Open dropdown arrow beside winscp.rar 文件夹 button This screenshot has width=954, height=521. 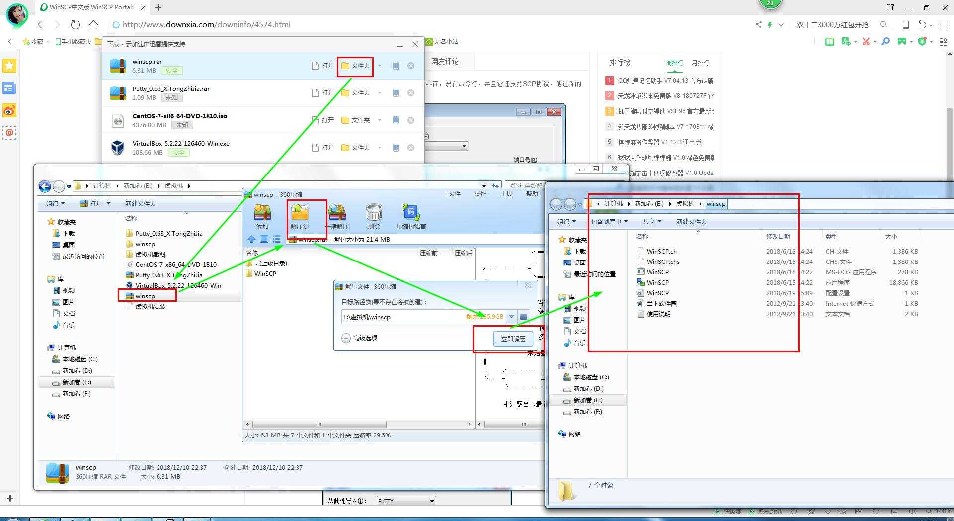coord(380,66)
